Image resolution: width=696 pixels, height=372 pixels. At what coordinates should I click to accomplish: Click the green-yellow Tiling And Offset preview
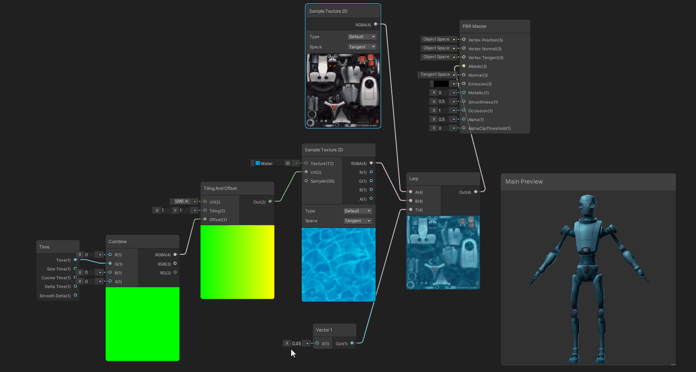click(x=237, y=262)
